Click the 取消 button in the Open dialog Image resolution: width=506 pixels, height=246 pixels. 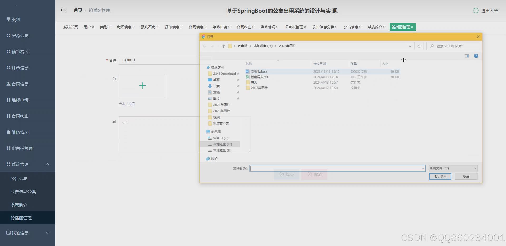point(466,176)
